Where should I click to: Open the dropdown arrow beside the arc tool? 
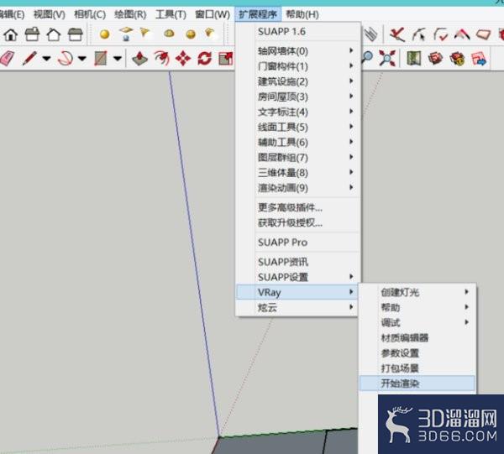pyautogui.click(x=82, y=59)
